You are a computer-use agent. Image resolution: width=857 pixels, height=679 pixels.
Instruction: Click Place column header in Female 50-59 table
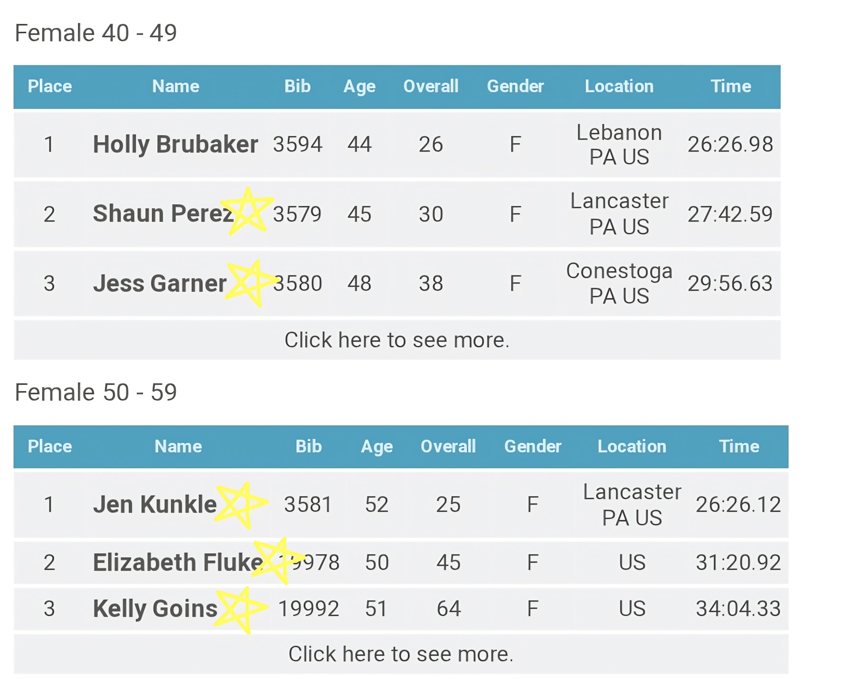(50, 447)
